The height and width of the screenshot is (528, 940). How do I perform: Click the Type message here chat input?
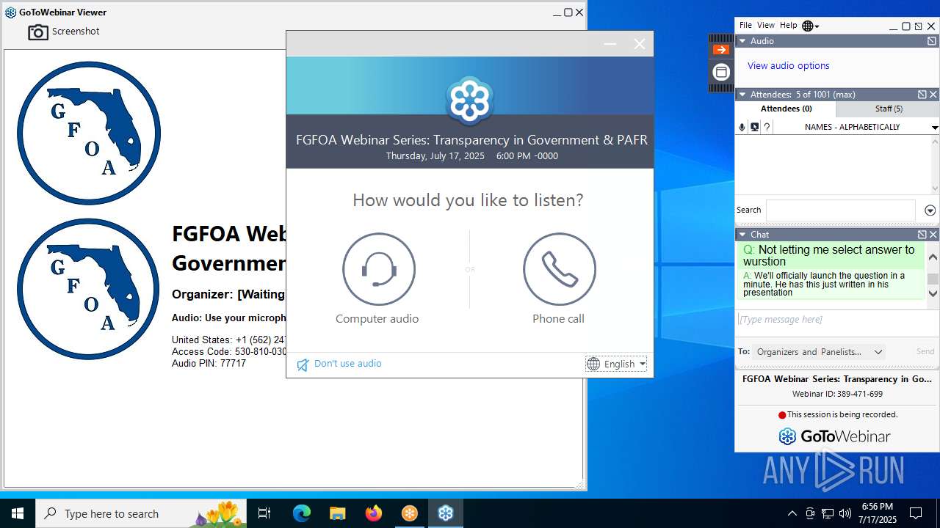coord(837,320)
